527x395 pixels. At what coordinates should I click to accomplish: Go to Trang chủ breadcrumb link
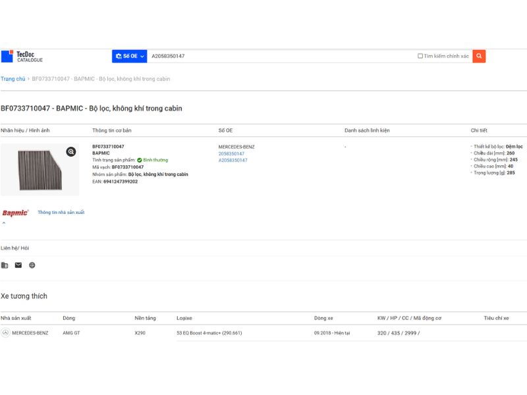(13, 79)
